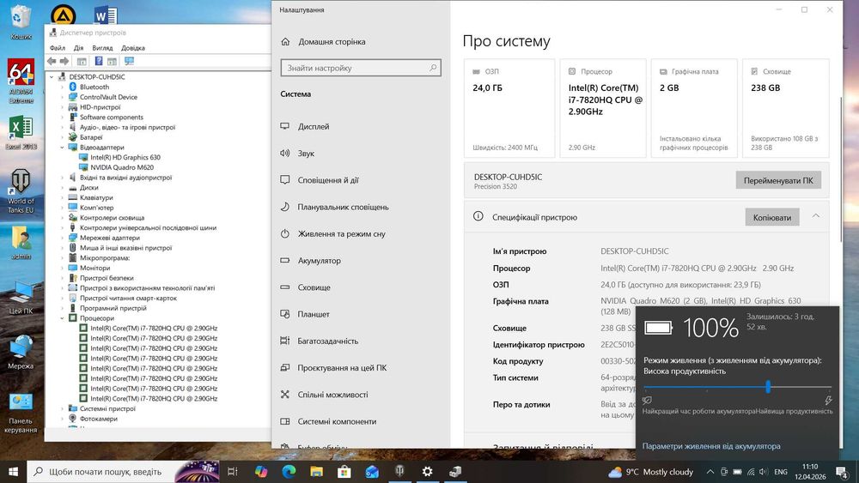Launch World of Tanks EU shortcut
This screenshot has width=859, height=483.
click(x=21, y=191)
